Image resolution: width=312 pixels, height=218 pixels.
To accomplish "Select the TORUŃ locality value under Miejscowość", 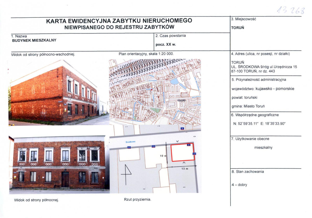I will point(237,28).
